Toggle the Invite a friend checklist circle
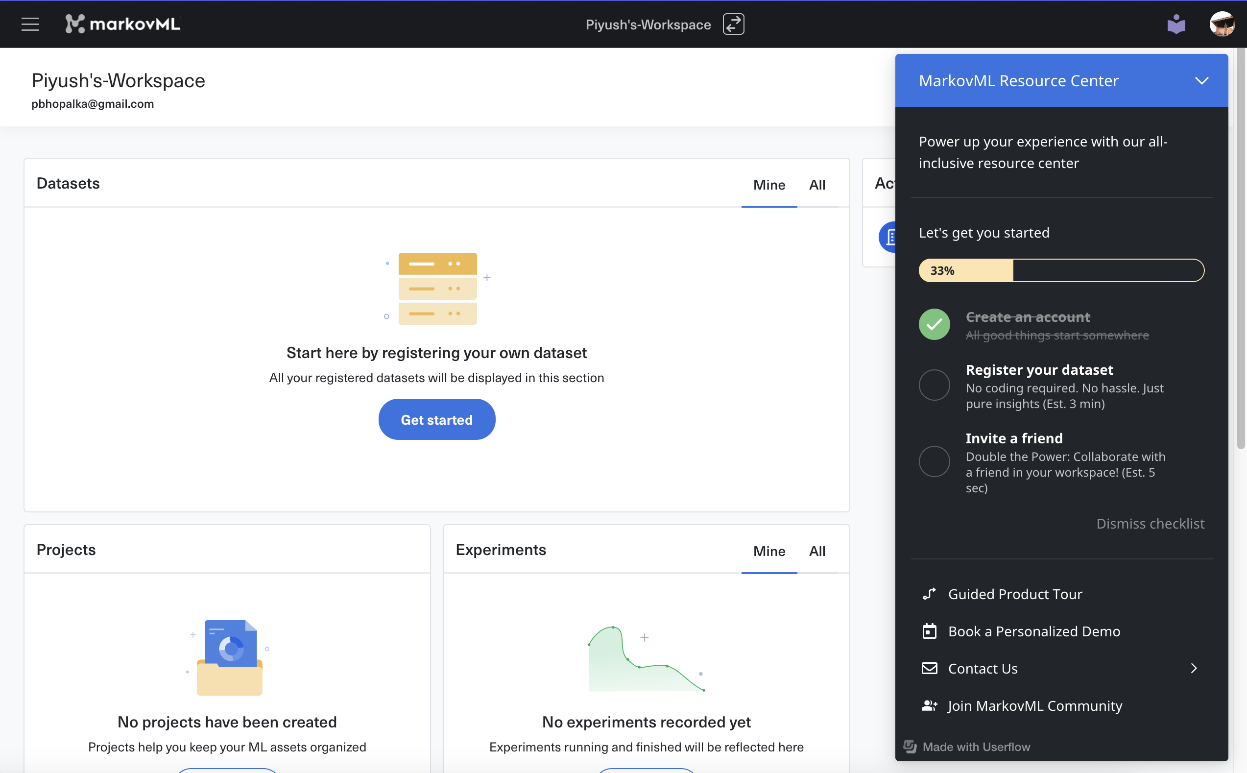This screenshot has width=1247, height=773. pyautogui.click(x=934, y=461)
